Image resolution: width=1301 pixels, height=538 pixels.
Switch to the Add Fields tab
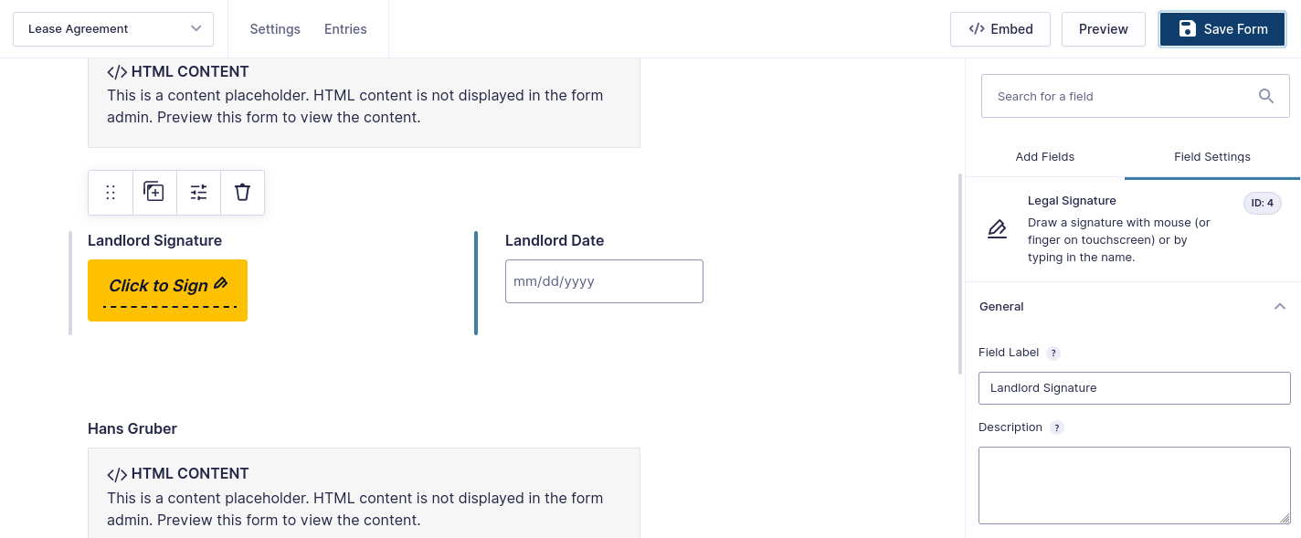1044,156
